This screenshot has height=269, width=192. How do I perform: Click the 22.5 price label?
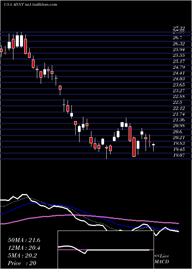178,103
